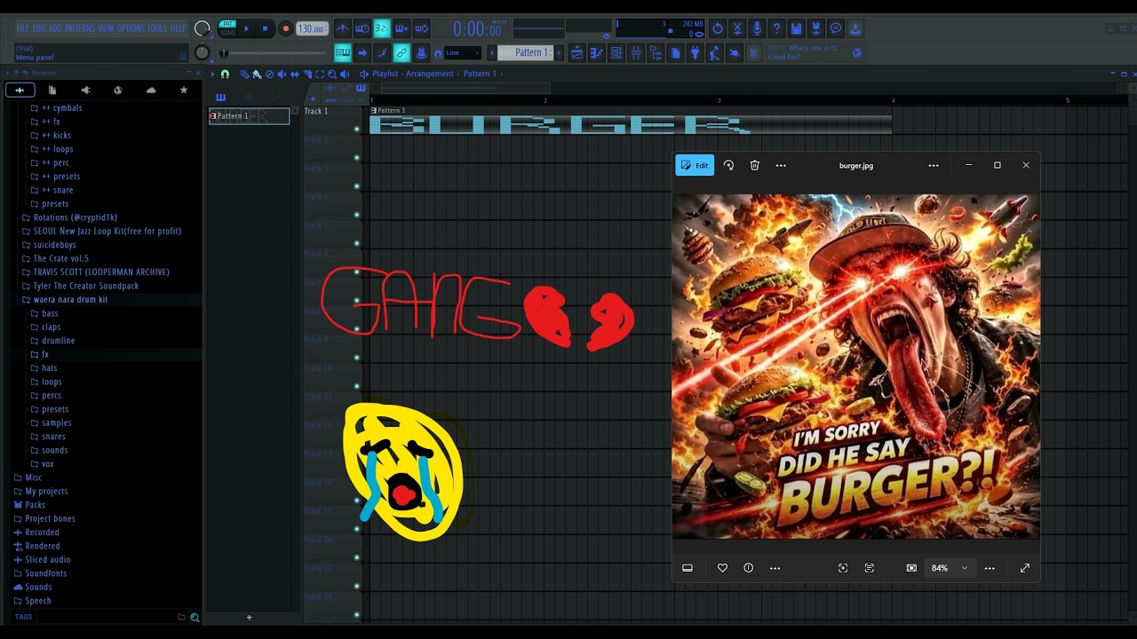Viewport: 1137px width, 639px height.
Task: Start playback with the play button
Action: 246,28
